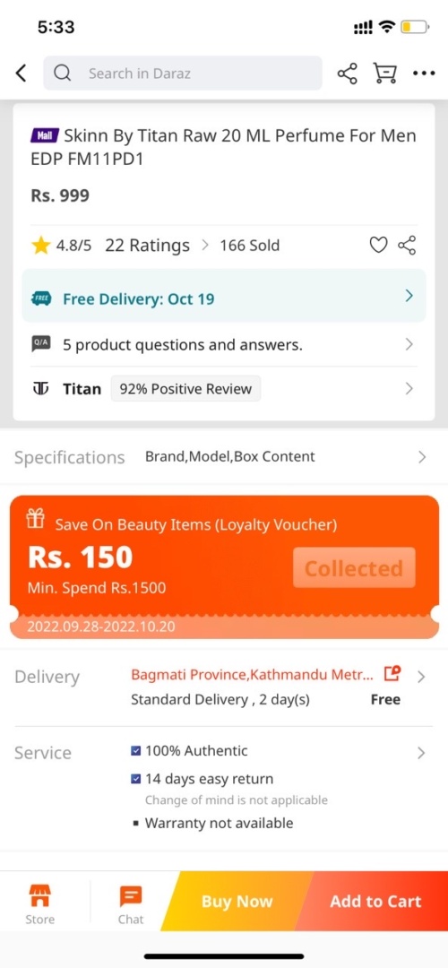Expand product questions and answers row
Screen dimensions: 448x968
pos(224,344)
